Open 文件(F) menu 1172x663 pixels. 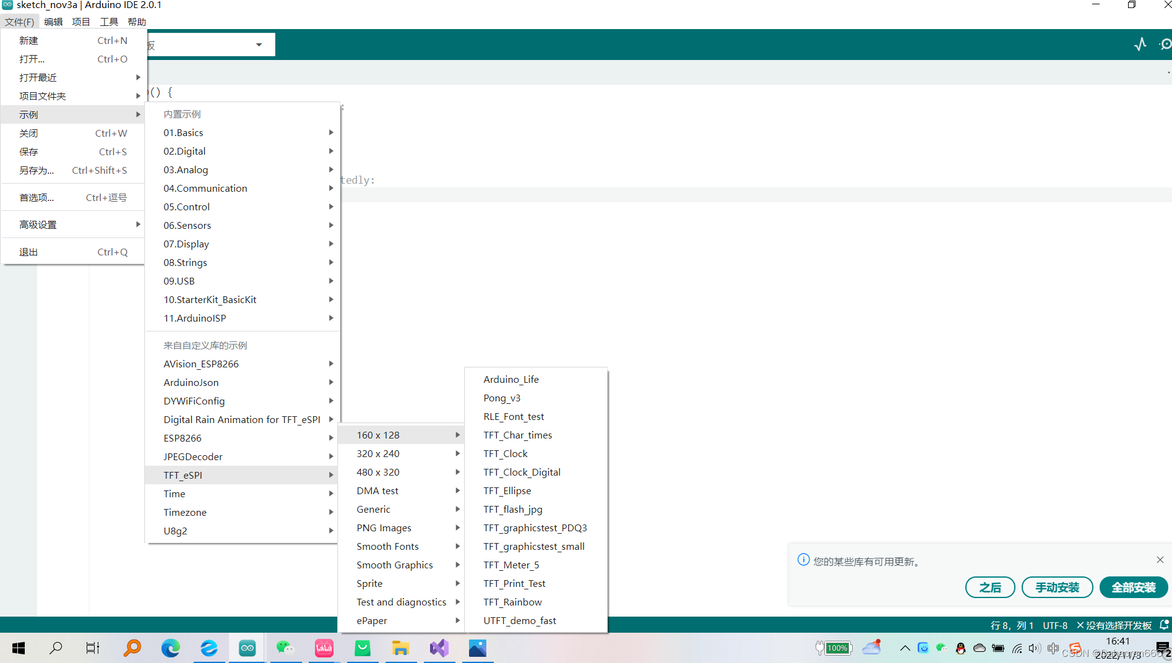[x=20, y=22]
